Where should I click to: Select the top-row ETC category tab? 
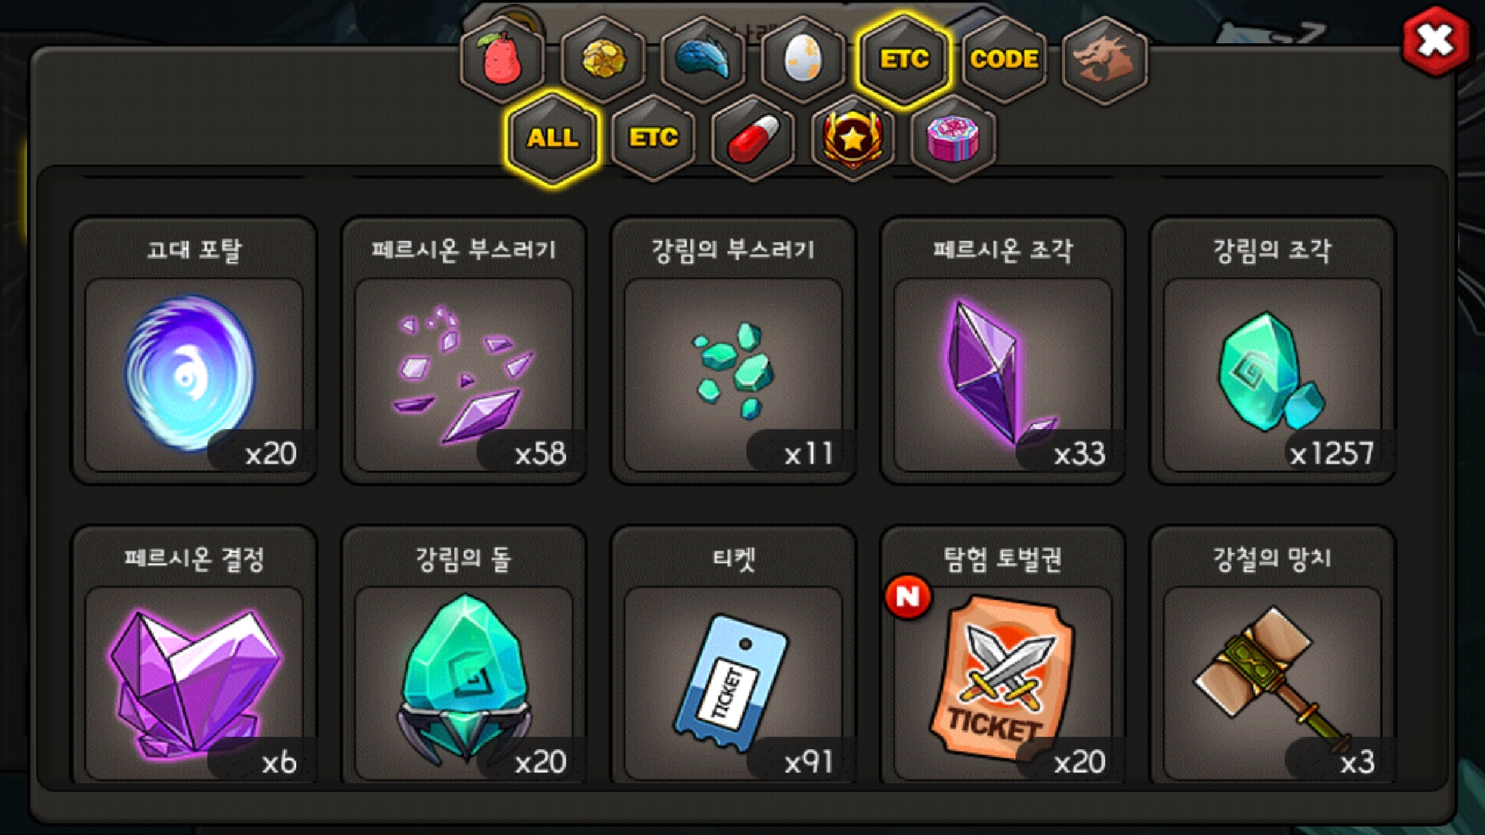pyautogui.click(x=903, y=59)
